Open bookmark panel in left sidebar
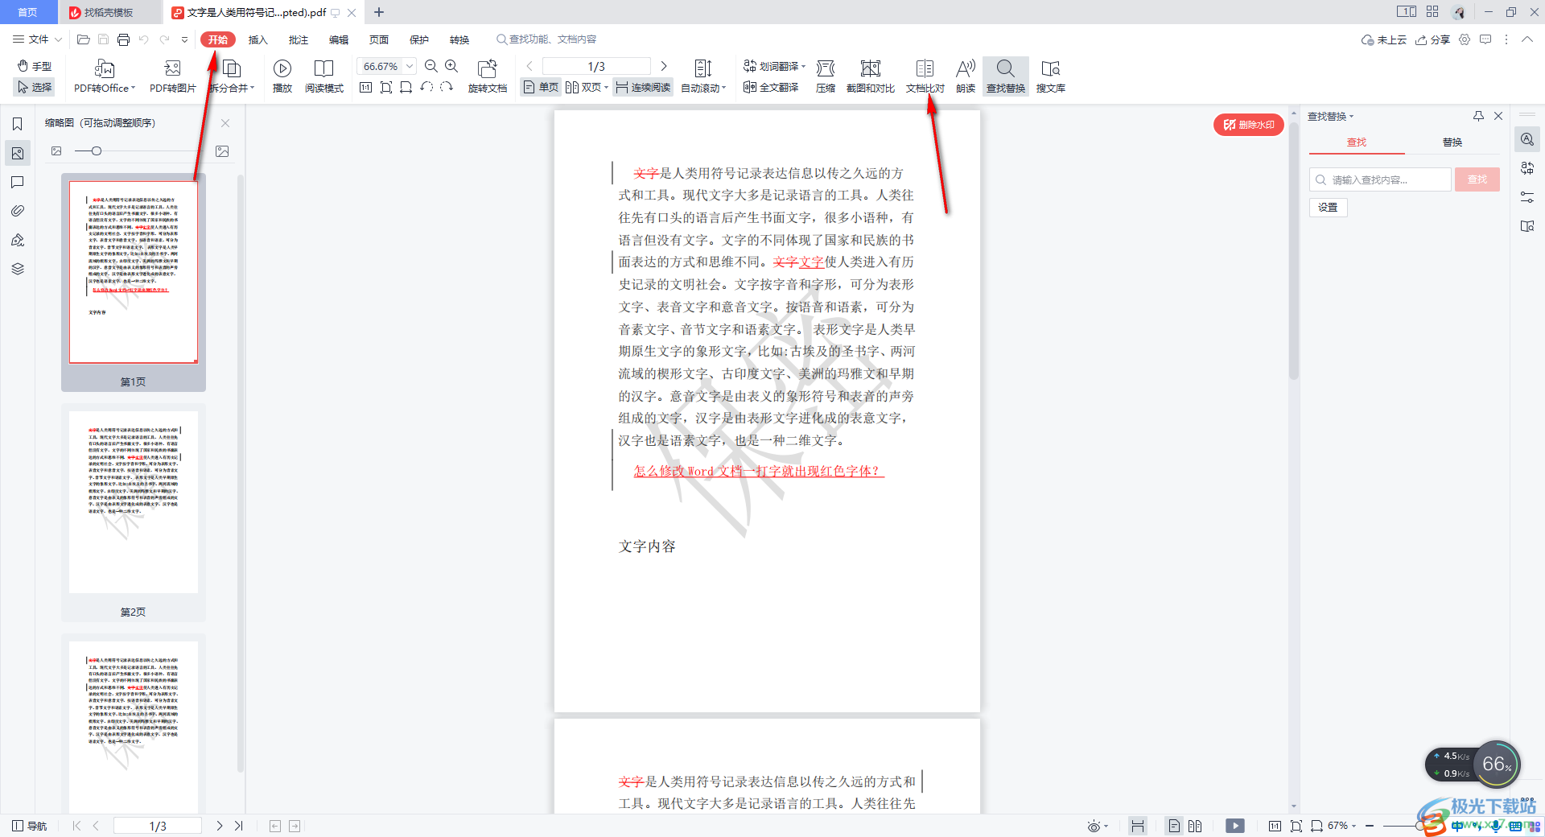Screen dimensions: 1545x837 [18, 124]
